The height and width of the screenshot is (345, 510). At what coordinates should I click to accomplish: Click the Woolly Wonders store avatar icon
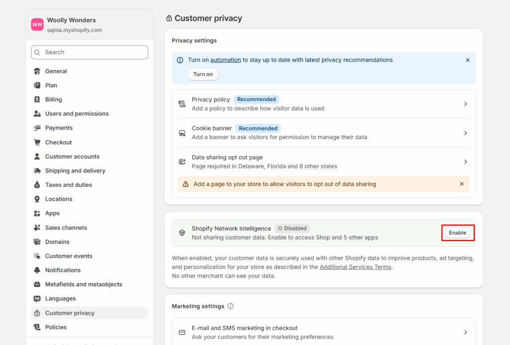37,24
